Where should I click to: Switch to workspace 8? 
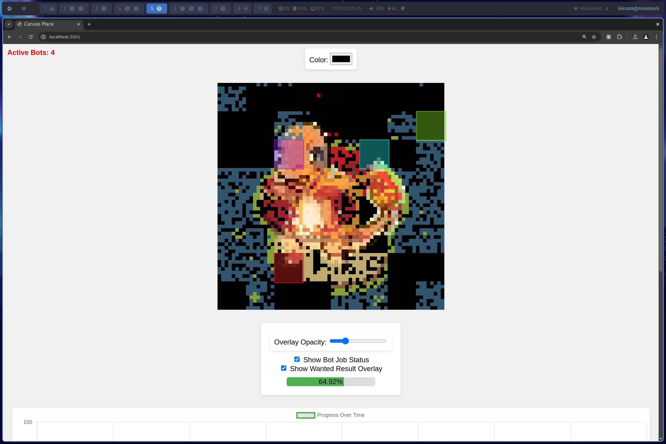[242, 9]
